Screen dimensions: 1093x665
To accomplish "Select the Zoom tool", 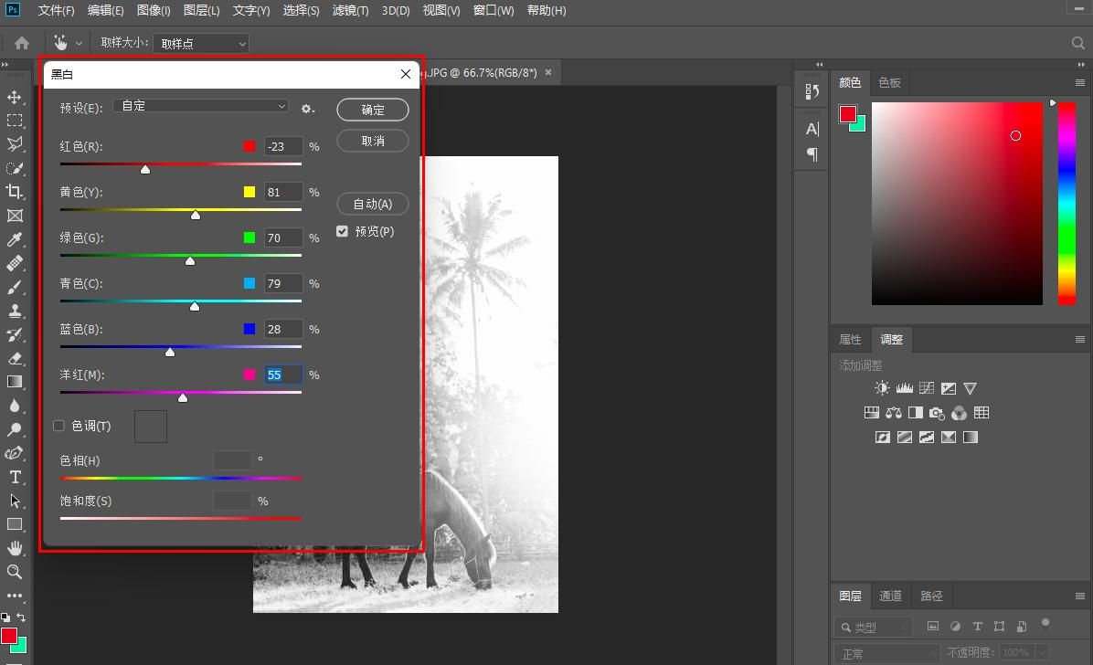I will click(15, 572).
